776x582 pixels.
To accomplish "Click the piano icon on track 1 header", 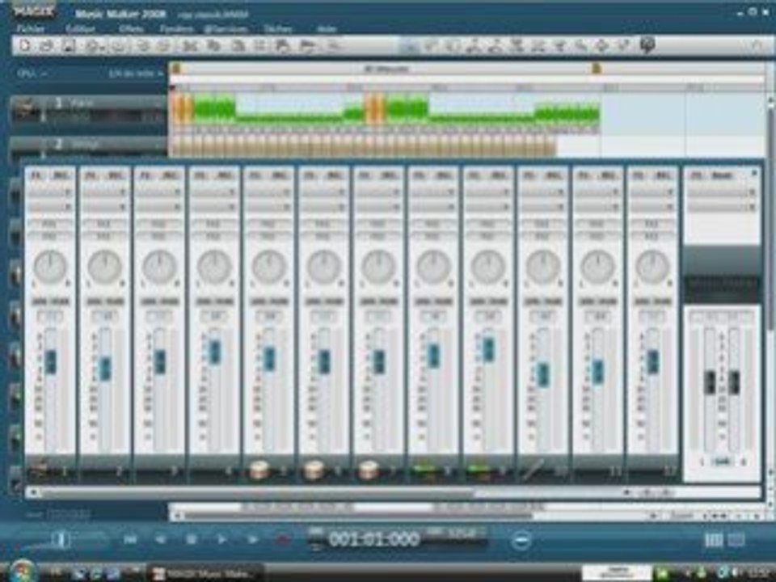I will [x=23, y=109].
